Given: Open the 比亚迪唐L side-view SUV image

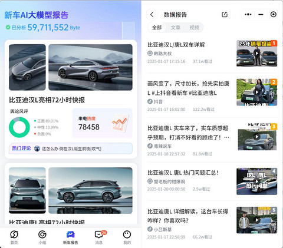Looking at the screenshot, I should (90, 190).
